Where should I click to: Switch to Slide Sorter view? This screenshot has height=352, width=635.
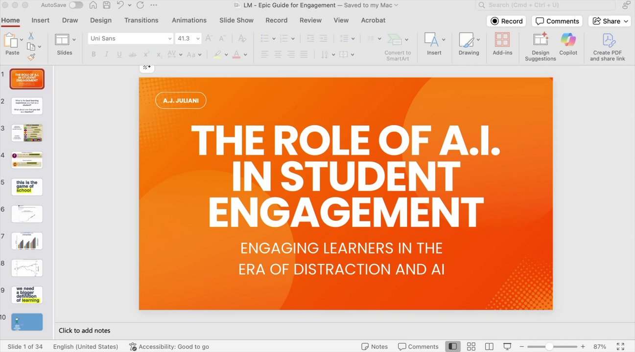471,347
